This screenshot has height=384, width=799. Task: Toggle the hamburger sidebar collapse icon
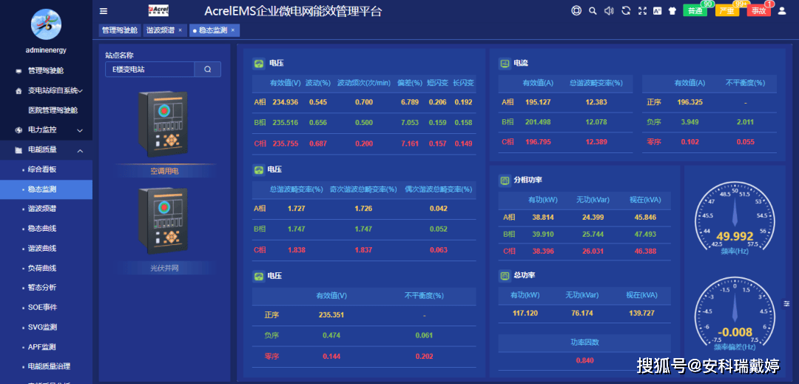pyautogui.click(x=104, y=11)
